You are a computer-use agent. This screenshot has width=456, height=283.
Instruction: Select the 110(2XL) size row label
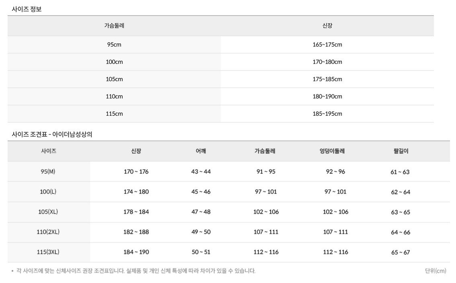(x=48, y=232)
